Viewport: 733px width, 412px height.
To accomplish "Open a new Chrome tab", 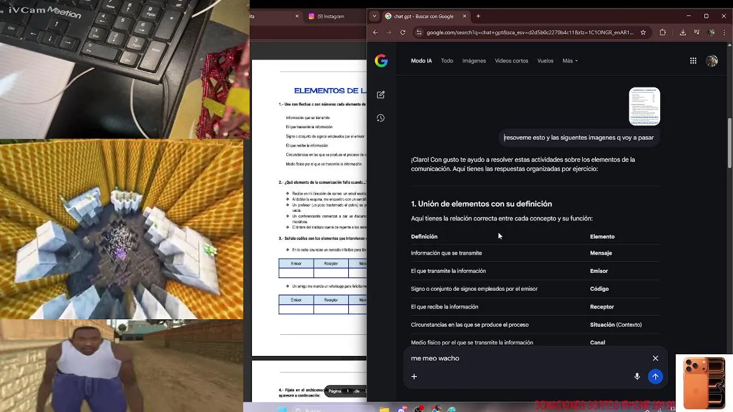I will click(x=478, y=16).
